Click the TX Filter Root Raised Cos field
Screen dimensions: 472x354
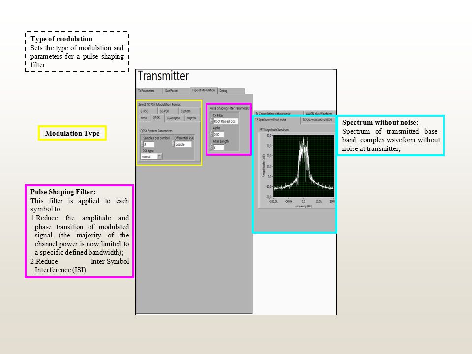tap(226, 121)
